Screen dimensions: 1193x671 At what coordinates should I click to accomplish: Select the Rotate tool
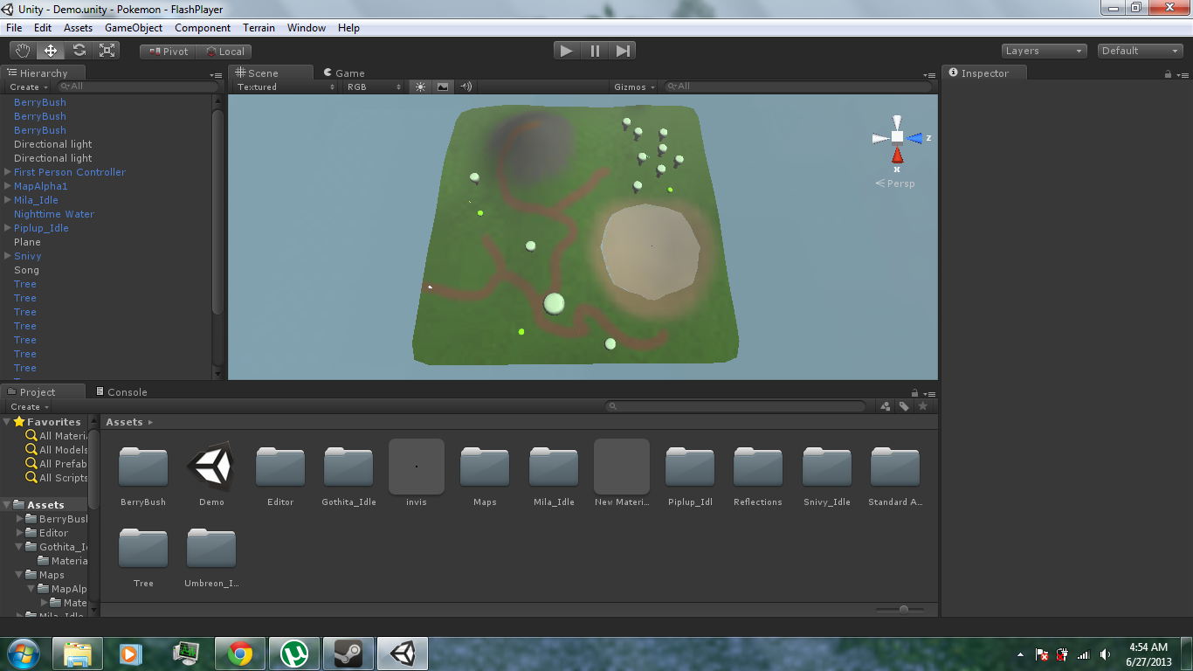pyautogui.click(x=79, y=51)
